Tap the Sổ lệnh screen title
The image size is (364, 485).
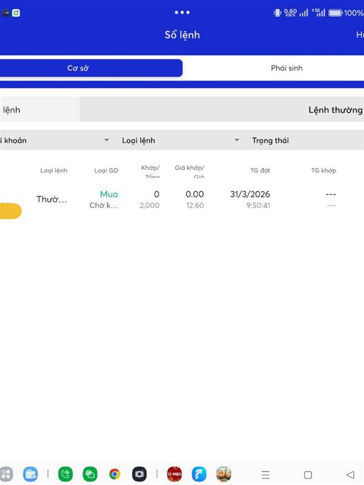(x=183, y=35)
